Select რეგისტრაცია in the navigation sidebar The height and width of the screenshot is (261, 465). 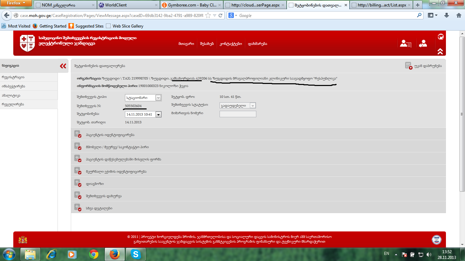pyautogui.click(x=13, y=77)
